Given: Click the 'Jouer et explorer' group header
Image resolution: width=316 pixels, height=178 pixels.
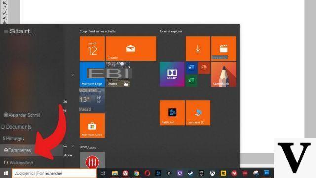Looking at the screenshot, I should [171, 31].
